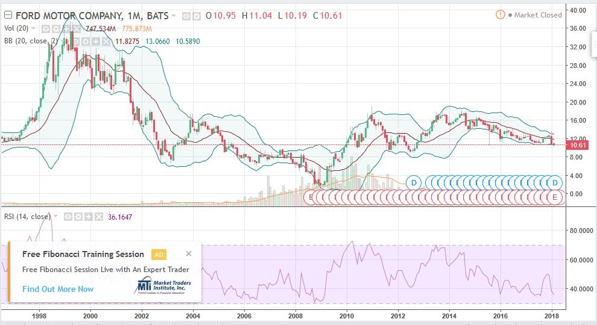Hide the BB (20, close, 2) indicator eye

pos(75,42)
